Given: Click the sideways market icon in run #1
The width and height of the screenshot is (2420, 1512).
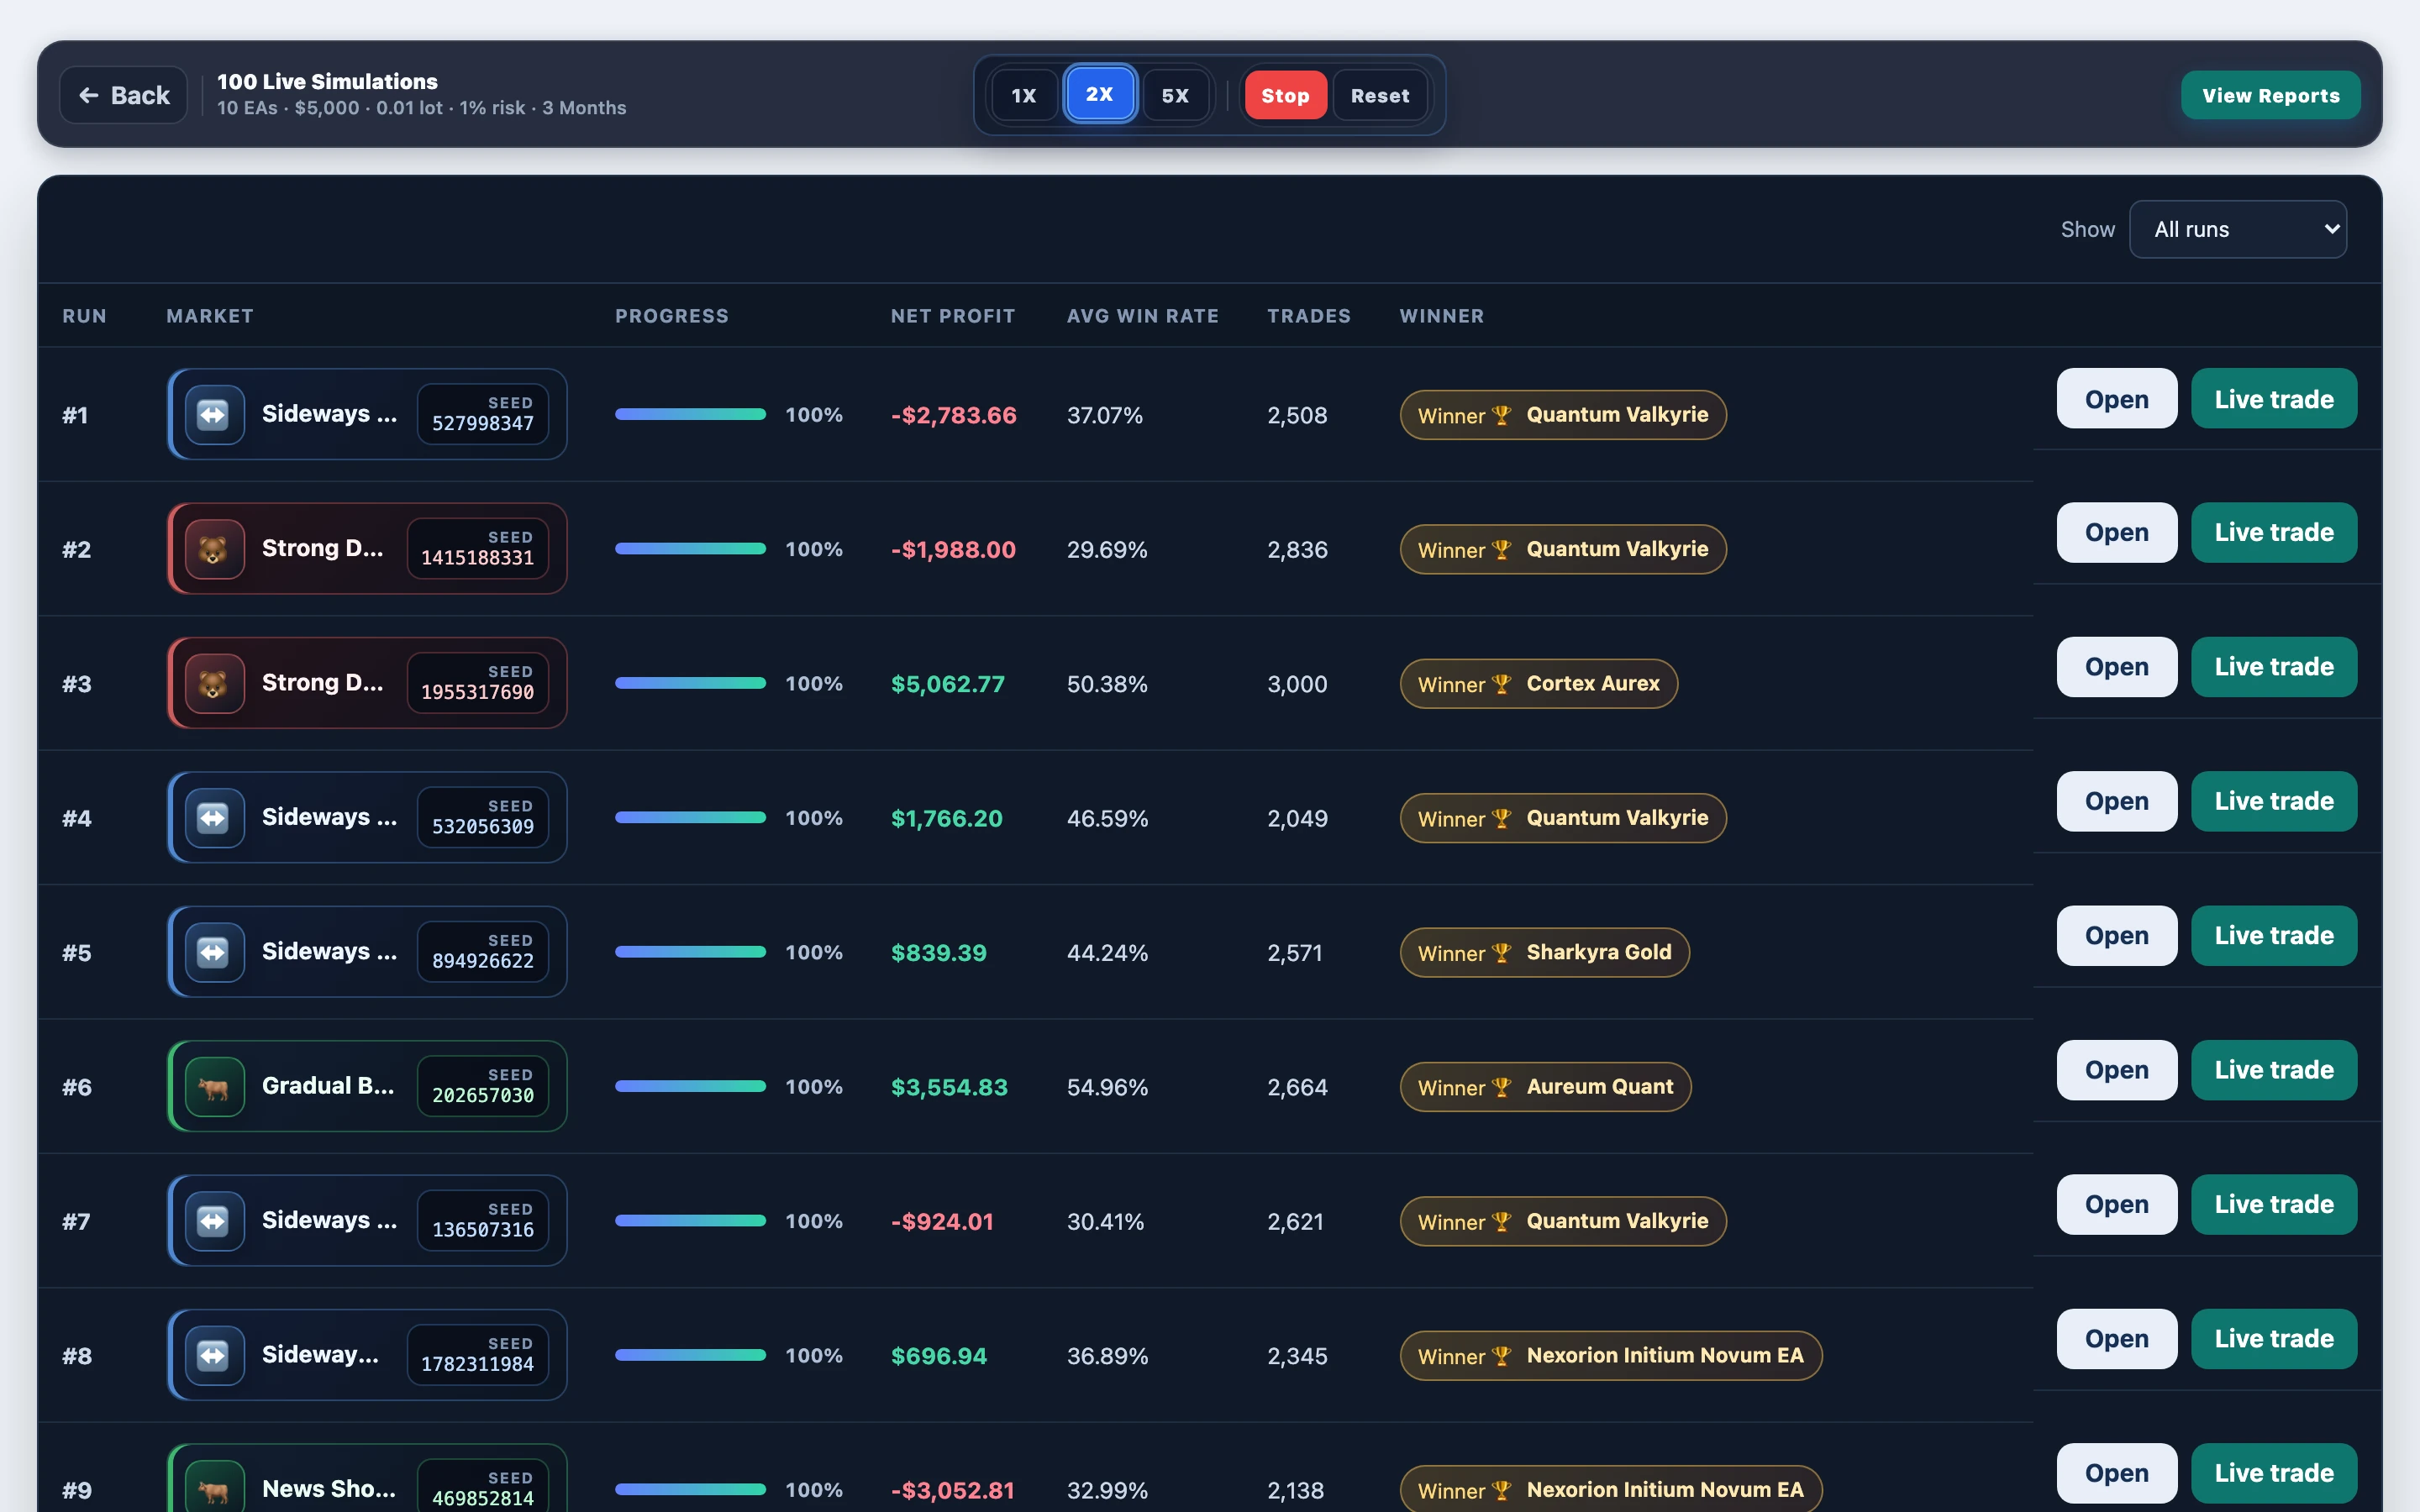Looking at the screenshot, I should tap(214, 414).
